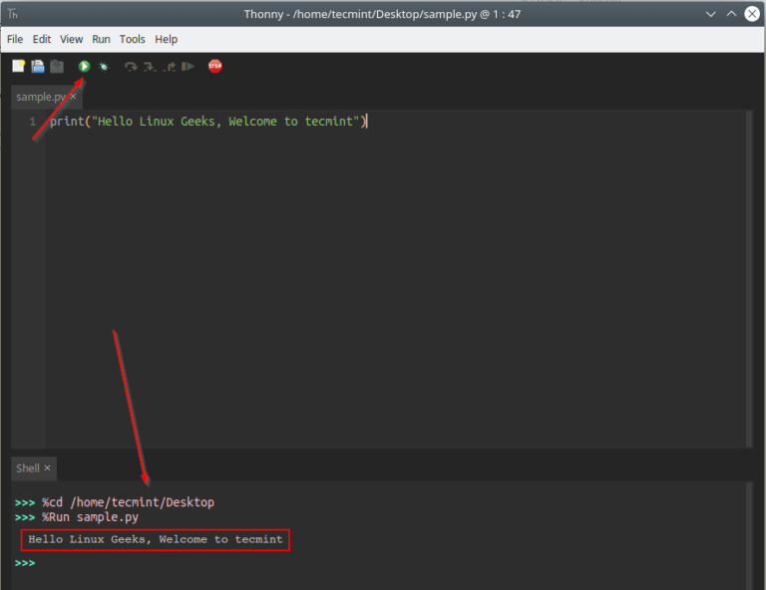Close the Shell panel

pos(48,468)
